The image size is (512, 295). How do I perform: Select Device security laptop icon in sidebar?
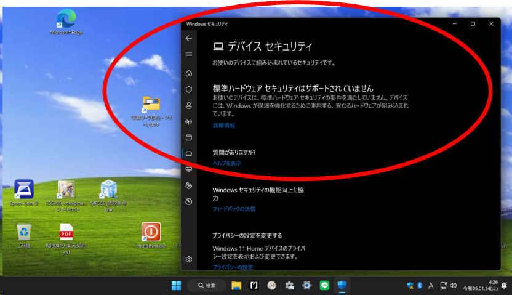pos(189,153)
